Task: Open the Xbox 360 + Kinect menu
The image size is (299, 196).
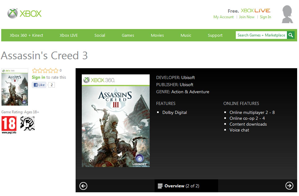Action: click(26, 35)
